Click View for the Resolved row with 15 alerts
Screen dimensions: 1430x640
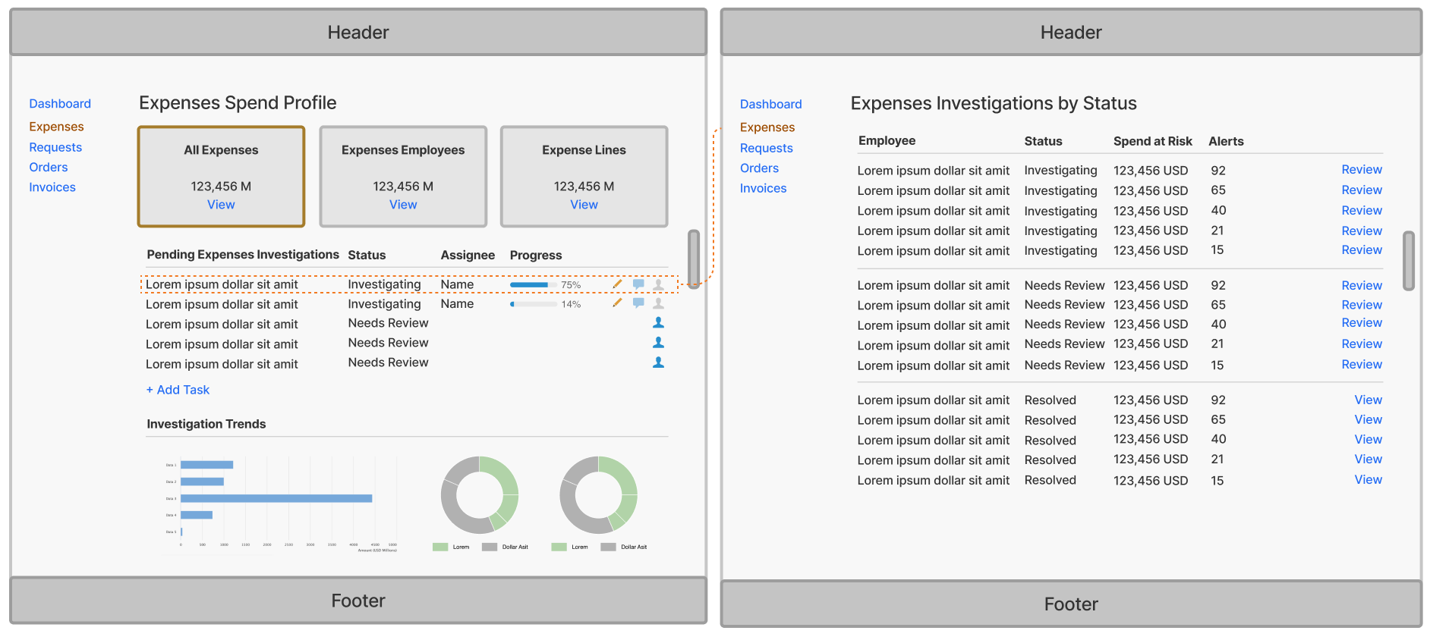1368,480
